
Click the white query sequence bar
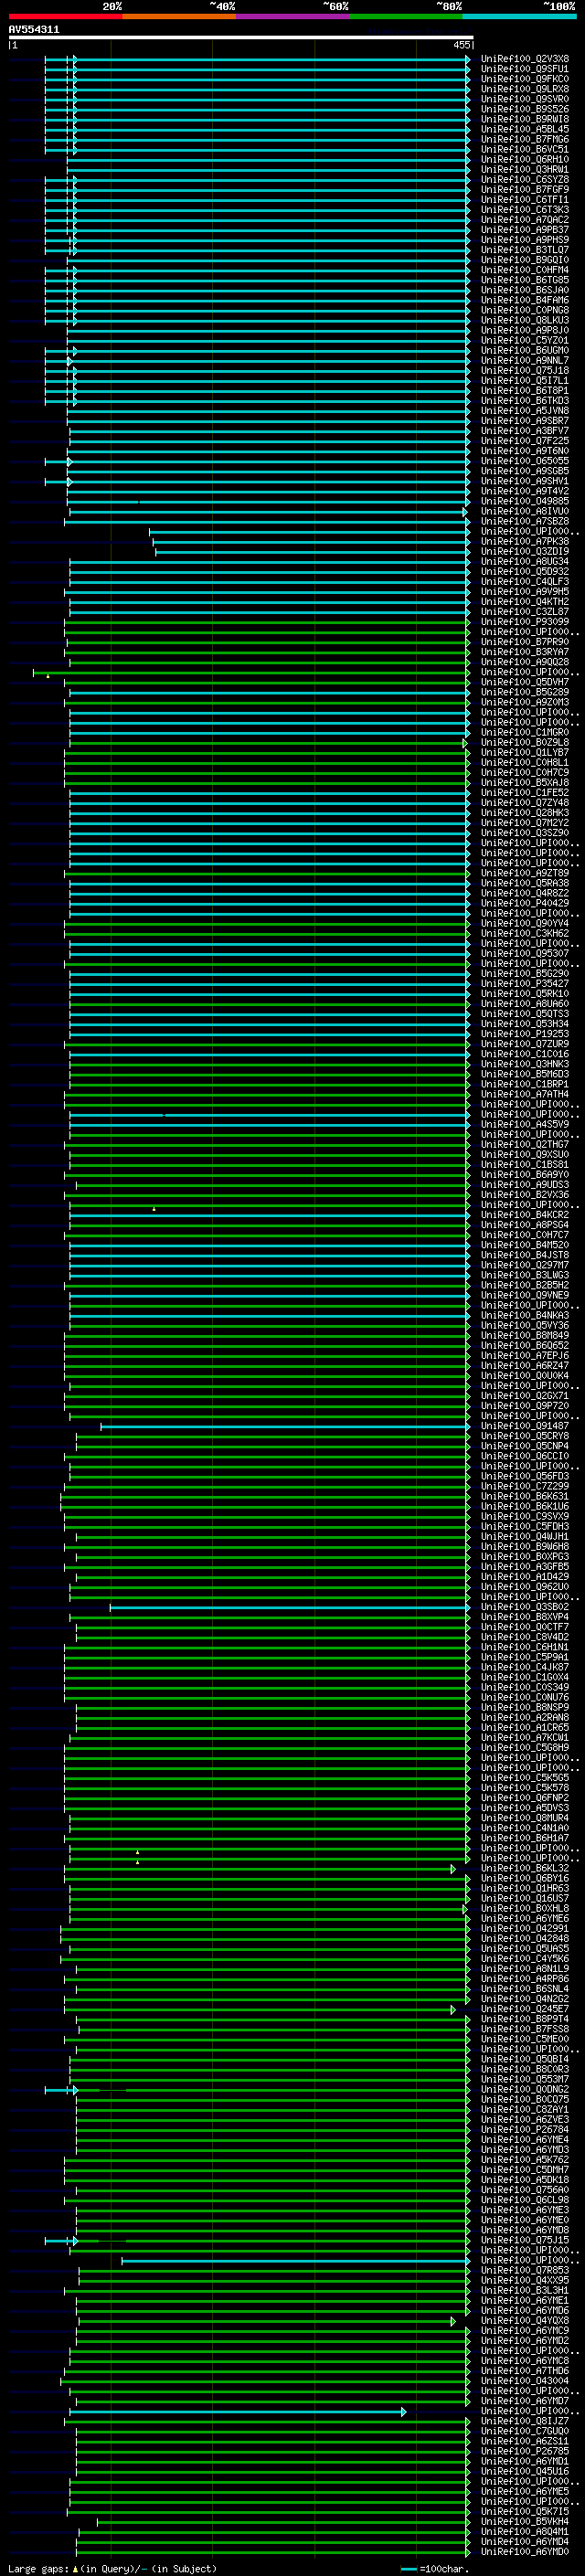(241, 38)
